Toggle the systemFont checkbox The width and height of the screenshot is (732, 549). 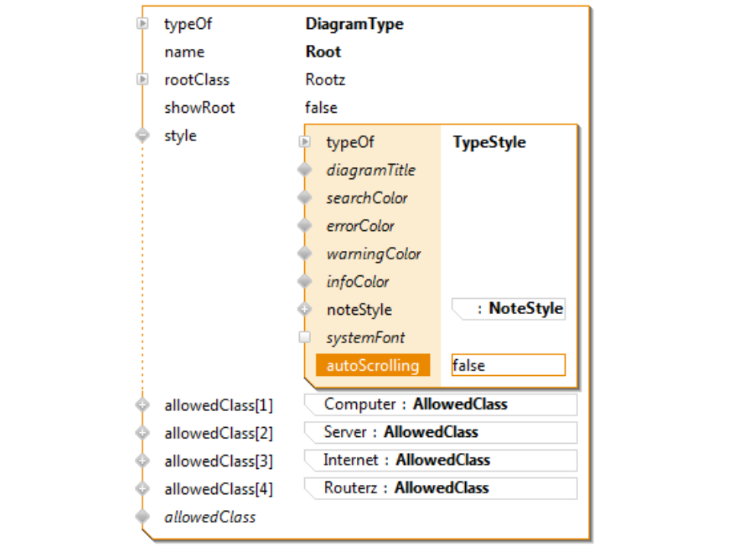click(305, 337)
